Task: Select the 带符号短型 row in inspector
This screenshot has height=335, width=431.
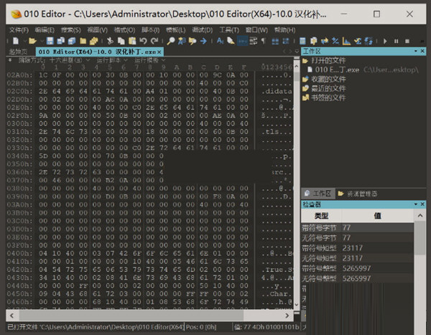Action: click(321, 247)
